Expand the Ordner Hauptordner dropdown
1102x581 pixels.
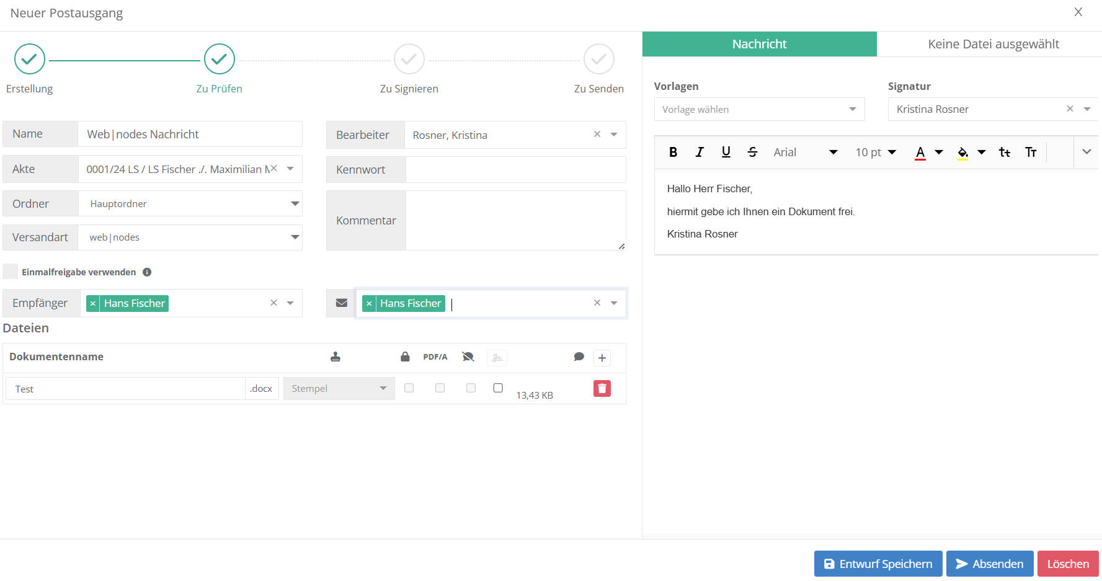tap(295, 204)
